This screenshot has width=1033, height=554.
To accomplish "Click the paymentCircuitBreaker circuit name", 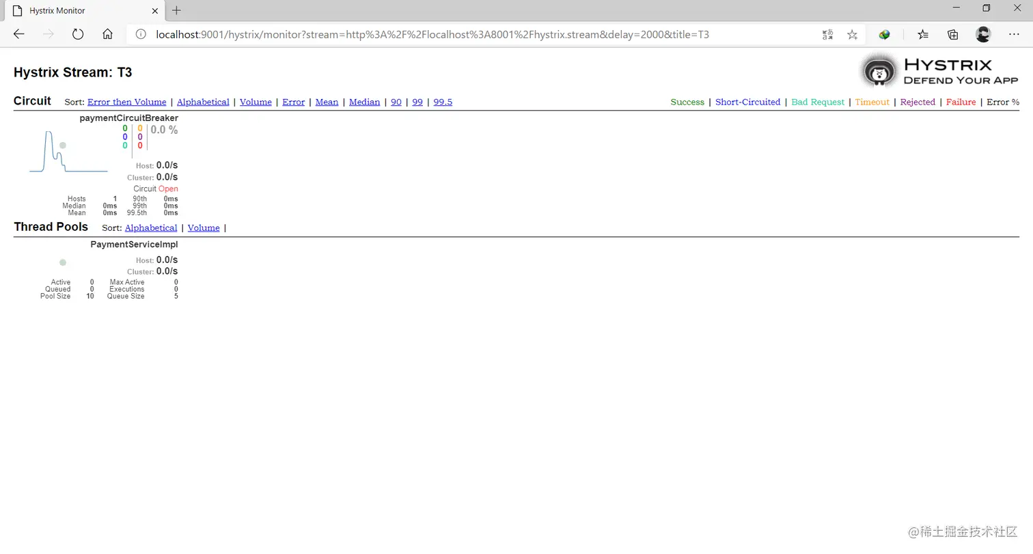I will (x=128, y=118).
